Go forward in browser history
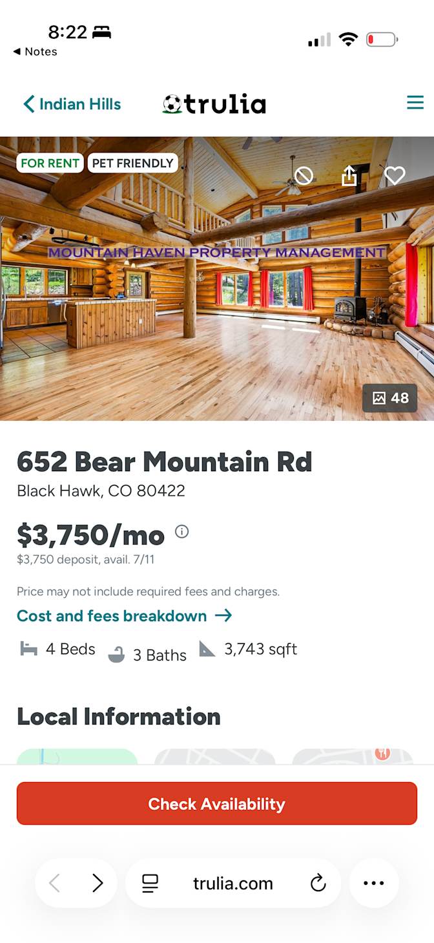The image size is (434, 943). coord(98,883)
